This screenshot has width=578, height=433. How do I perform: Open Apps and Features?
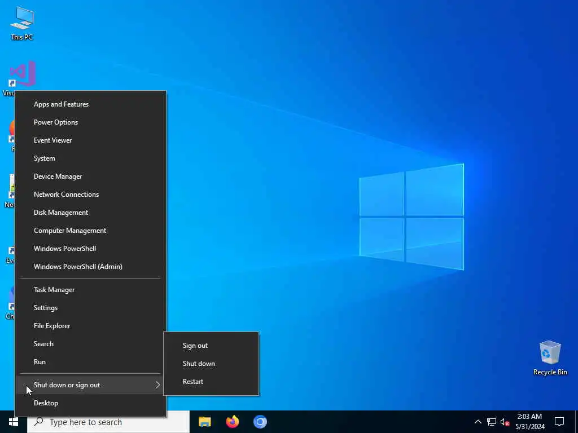(90, 104)
